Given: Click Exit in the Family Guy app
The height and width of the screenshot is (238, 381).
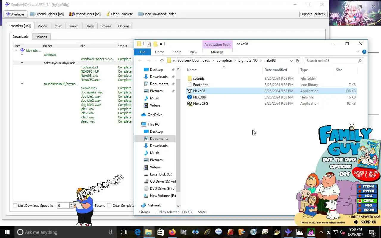Looking at the screenshot, I should tap(344, 174).
